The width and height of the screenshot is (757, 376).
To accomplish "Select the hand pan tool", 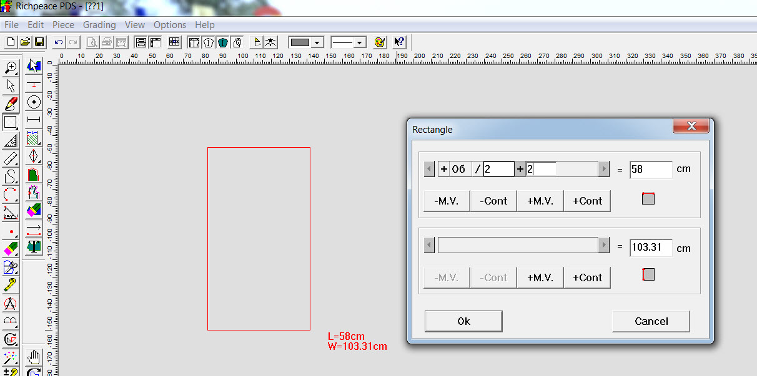I will click(x=34, y=357).
